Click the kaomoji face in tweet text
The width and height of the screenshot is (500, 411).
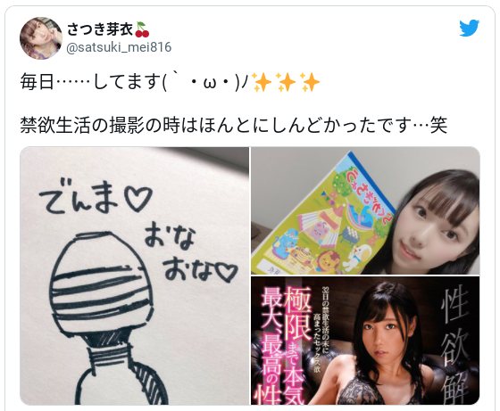(205, 83)
